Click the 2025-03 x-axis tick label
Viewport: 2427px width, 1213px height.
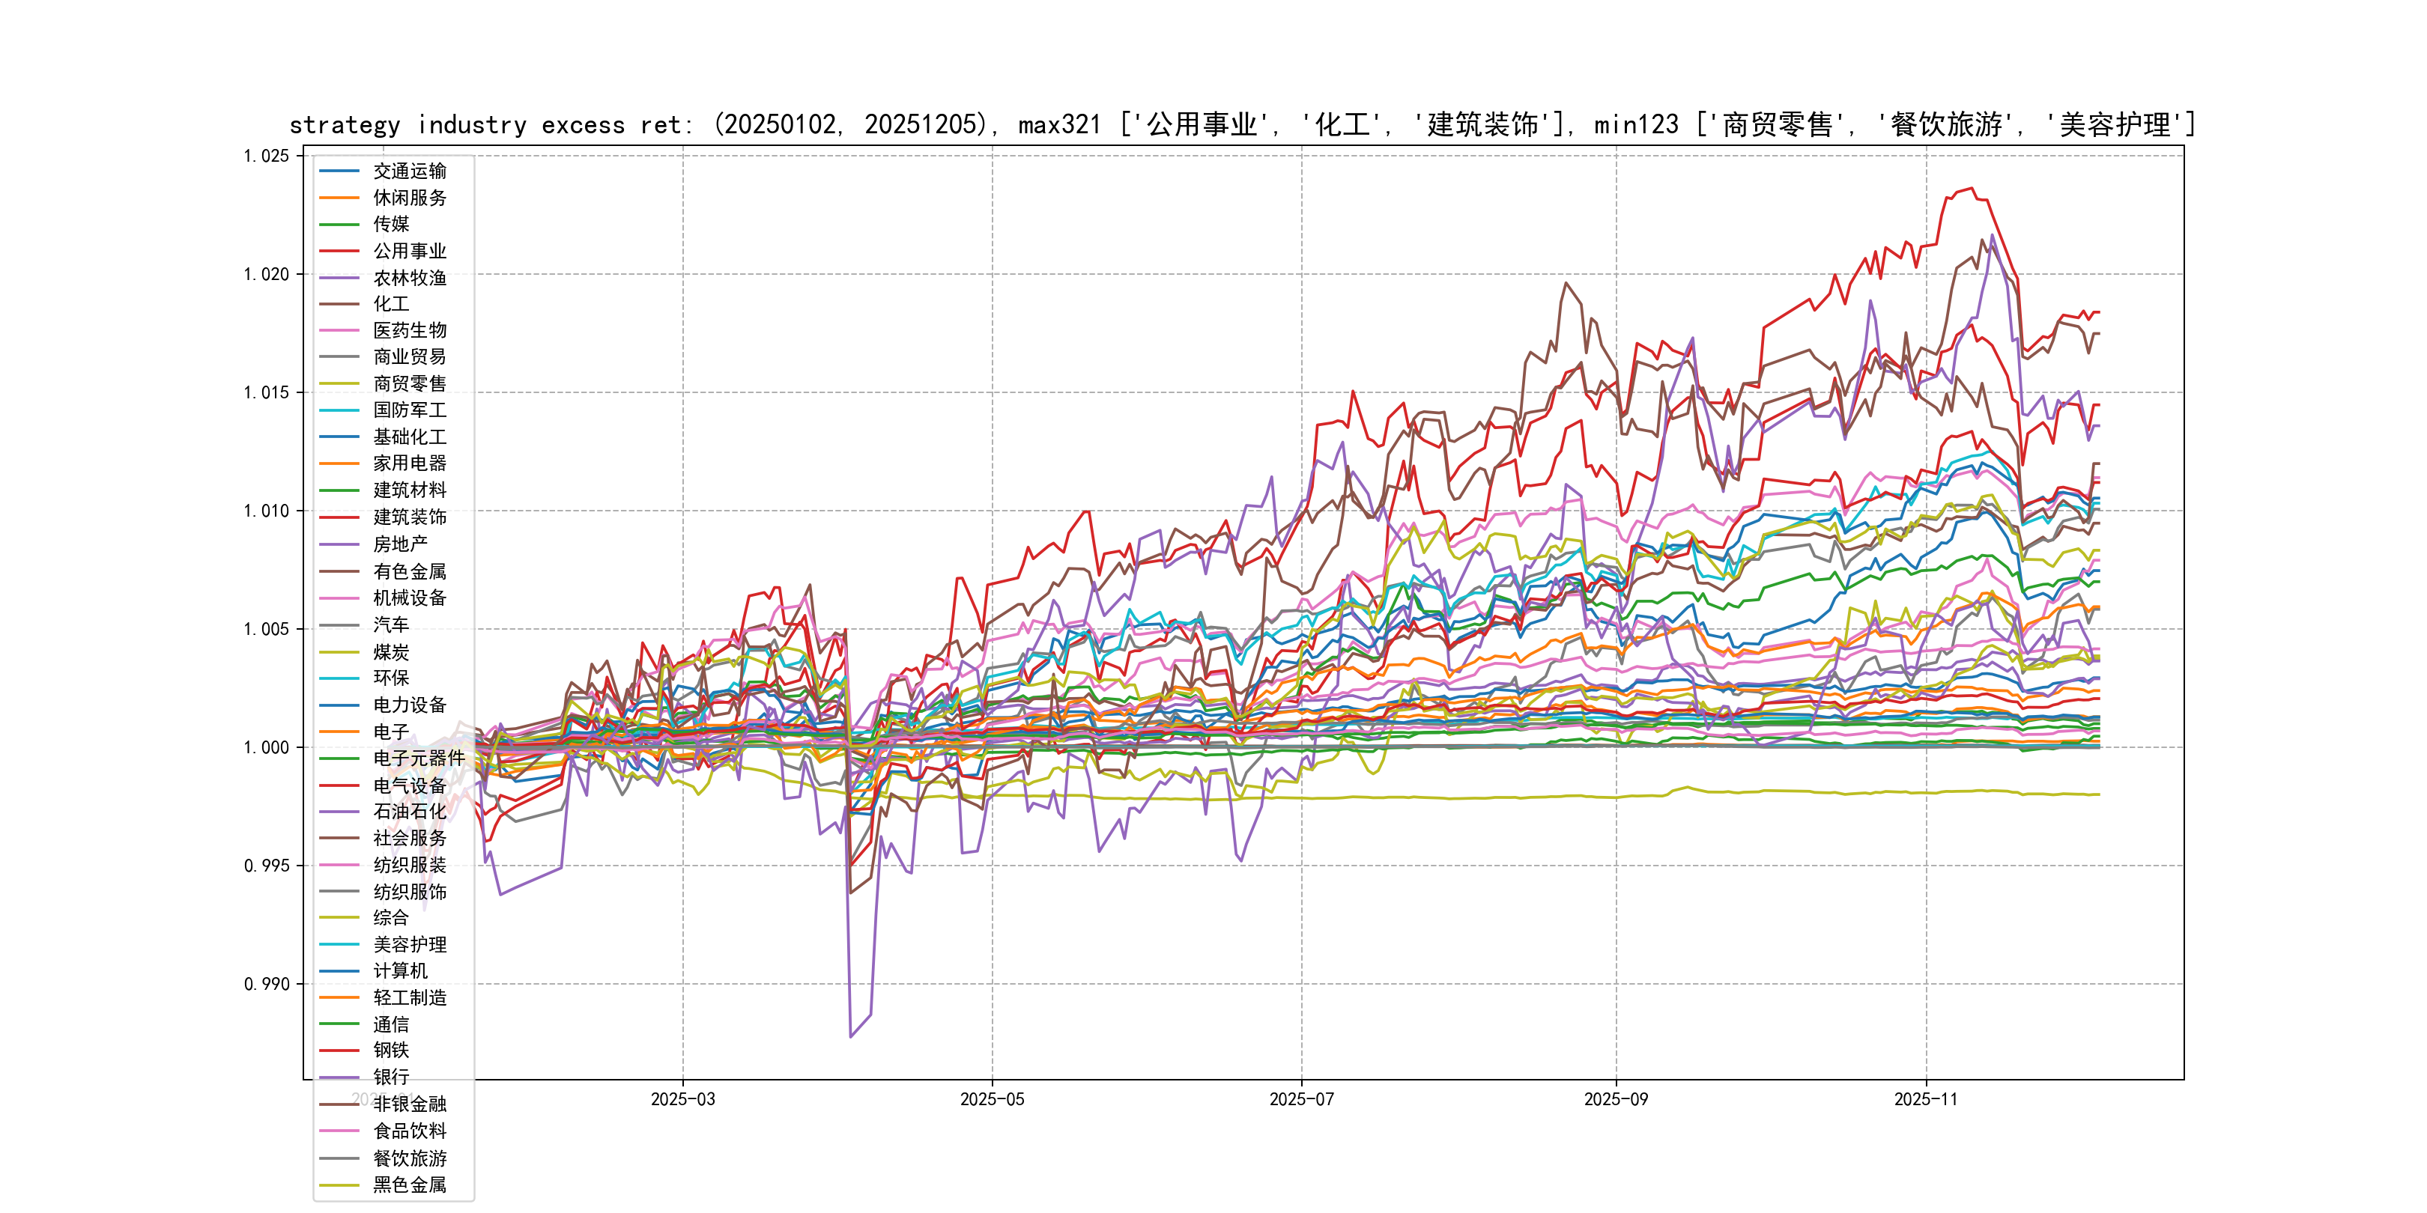(682, 1100)
